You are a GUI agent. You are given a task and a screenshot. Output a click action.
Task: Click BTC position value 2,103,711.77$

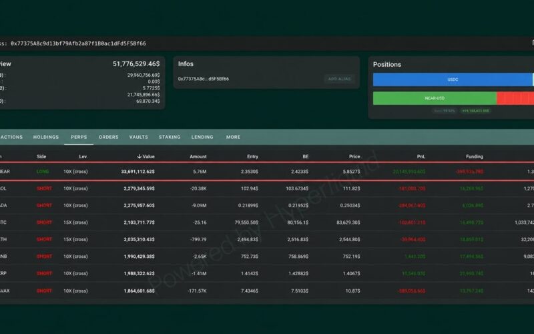tap(139, 222)
